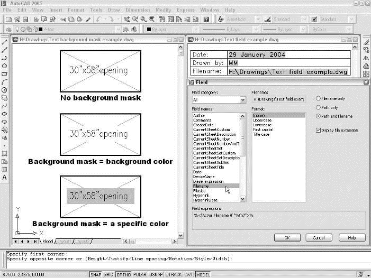Open the Dimension menu

pyautogui.click(x=138, y=10)
